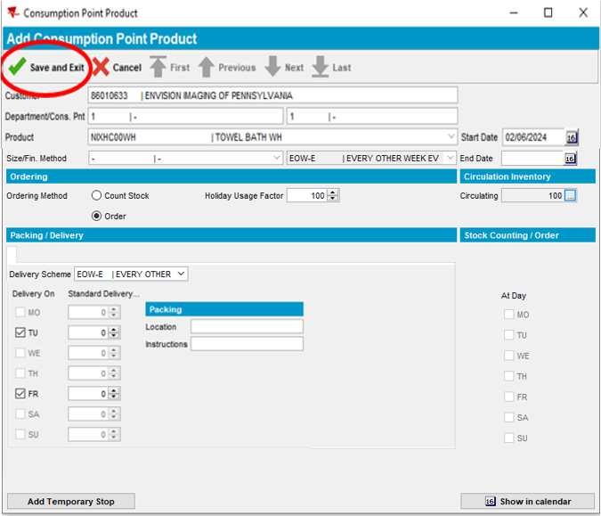Select the Count Stock radio button
This screenshot has width=601, height=516.
[x=97, y=196]
